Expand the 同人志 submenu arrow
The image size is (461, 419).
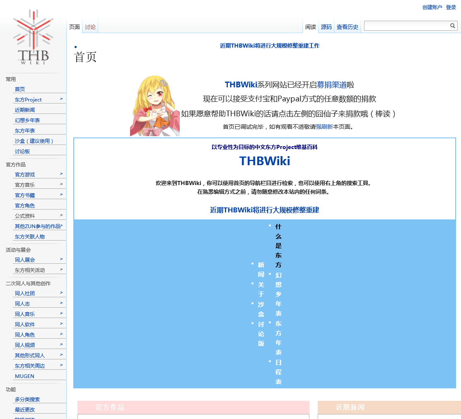click(x=61, y=303)
